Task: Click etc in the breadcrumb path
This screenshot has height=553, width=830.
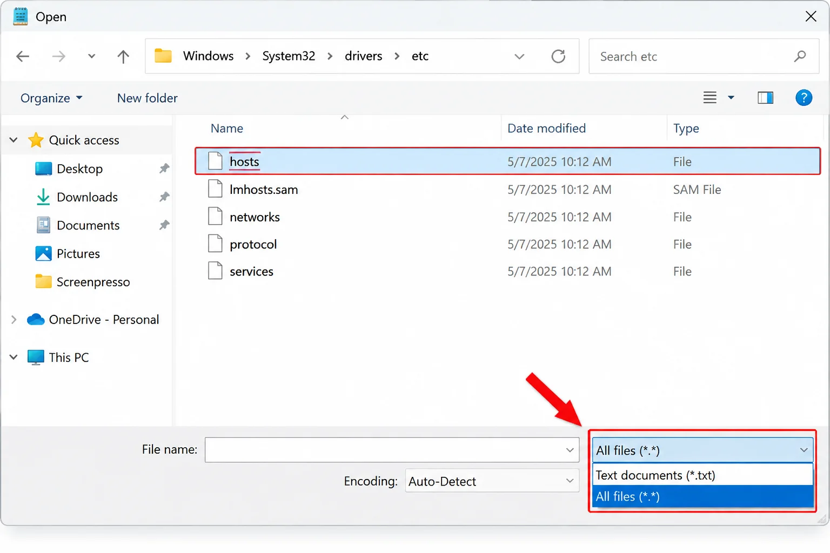Action: [420, 56]
